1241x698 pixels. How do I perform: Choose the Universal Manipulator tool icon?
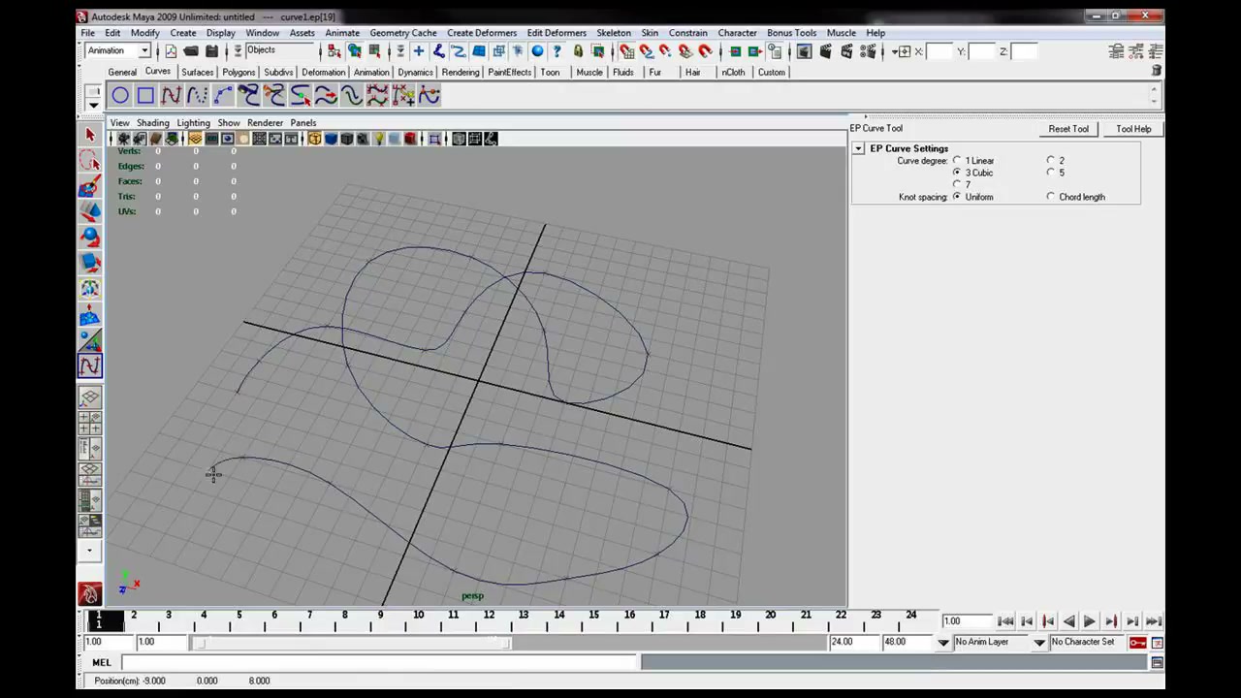90,288
